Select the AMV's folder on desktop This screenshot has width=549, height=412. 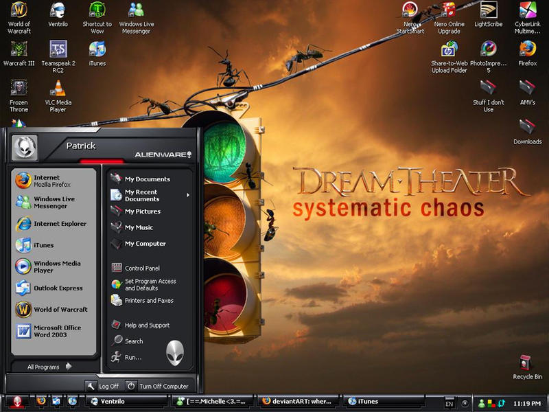pos(528,93)
